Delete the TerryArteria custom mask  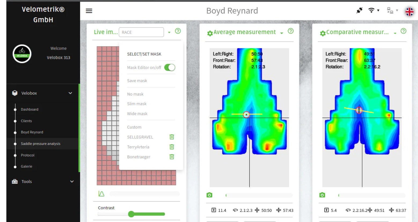click(x=172, y=147)
